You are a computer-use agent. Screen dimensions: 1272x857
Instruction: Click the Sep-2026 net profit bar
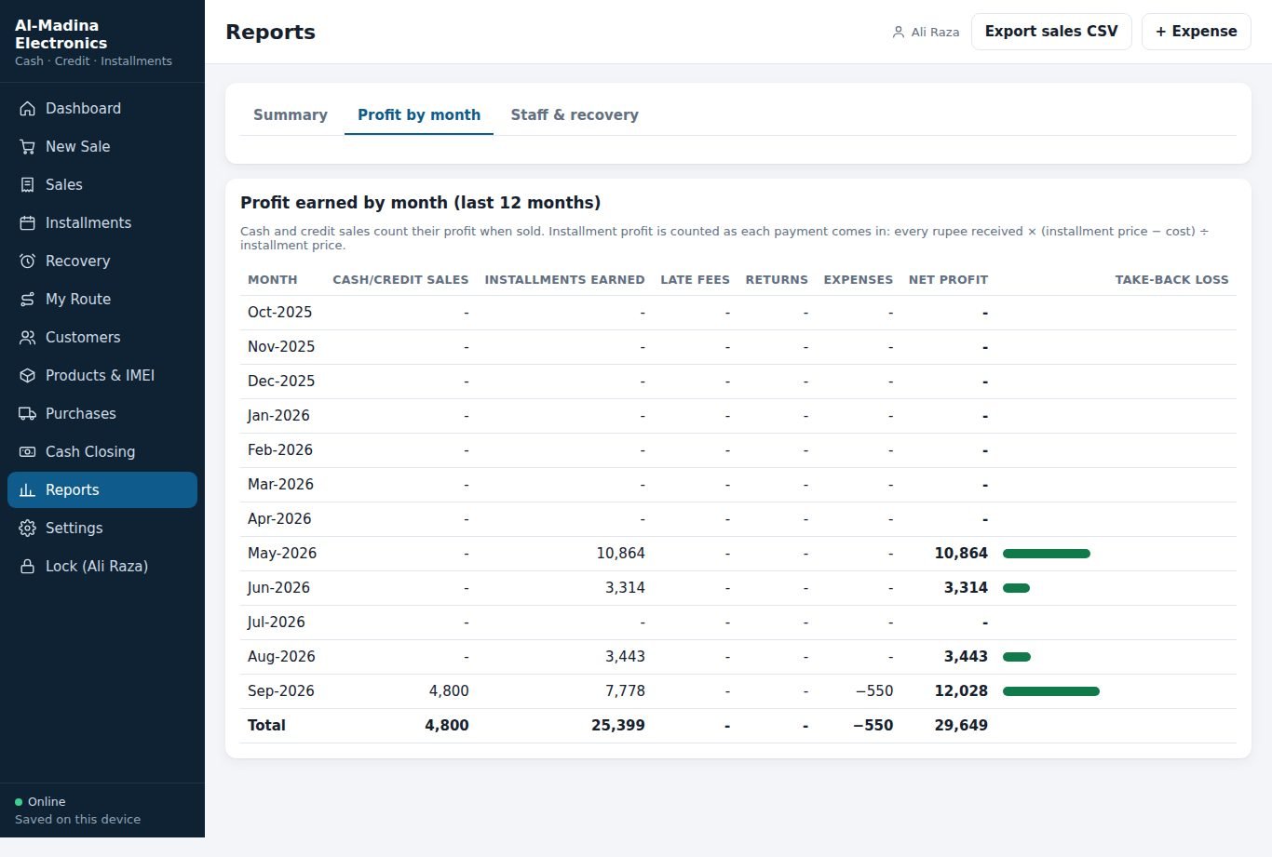coord(1051,691)
